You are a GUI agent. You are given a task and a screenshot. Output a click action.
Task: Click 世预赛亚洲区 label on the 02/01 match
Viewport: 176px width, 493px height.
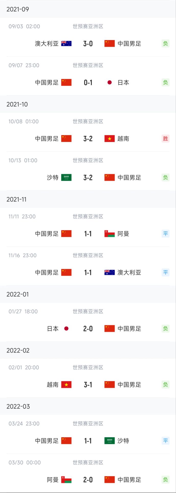coord(88,367)
